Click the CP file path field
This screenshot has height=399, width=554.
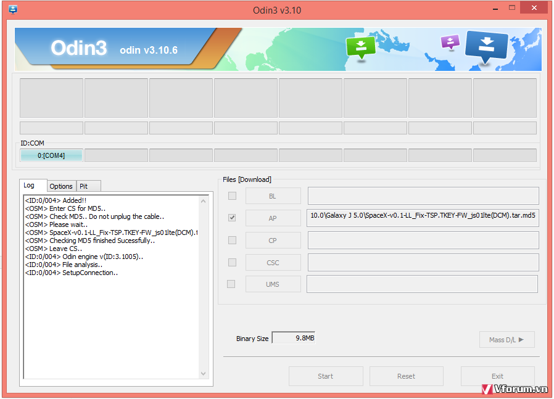tap(423, 241)
